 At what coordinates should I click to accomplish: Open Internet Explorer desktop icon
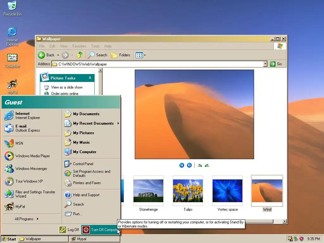point(12,37)
